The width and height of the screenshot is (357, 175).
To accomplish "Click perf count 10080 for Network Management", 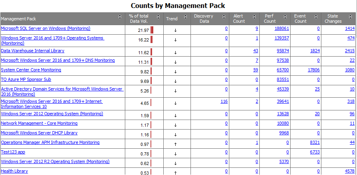I will point(283,123).
